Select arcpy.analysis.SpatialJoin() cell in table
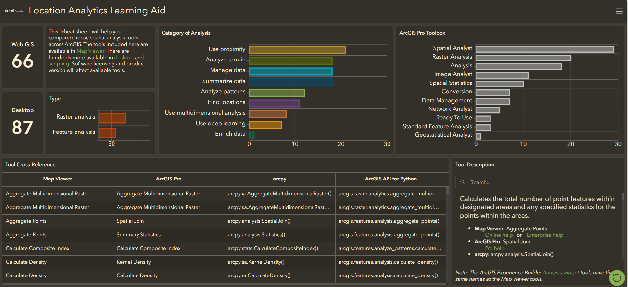Viewport: 628px width, 287px height. 280,221
